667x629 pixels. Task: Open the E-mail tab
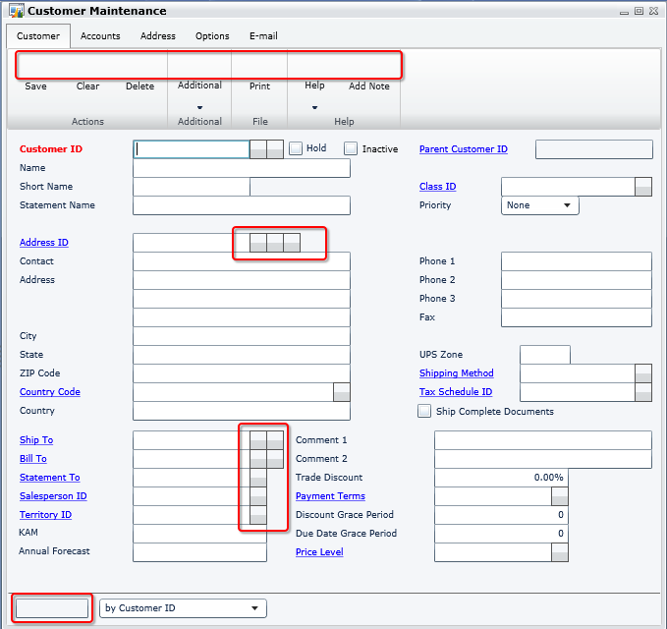point(263,36)
